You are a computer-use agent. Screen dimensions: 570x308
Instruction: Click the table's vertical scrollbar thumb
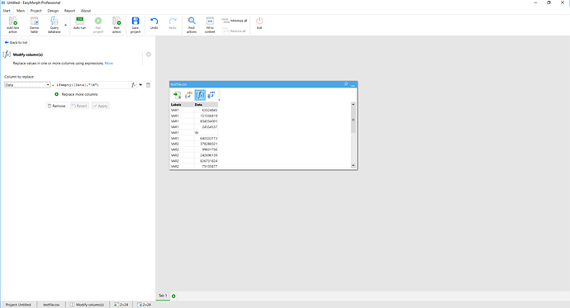pos(353,121)
